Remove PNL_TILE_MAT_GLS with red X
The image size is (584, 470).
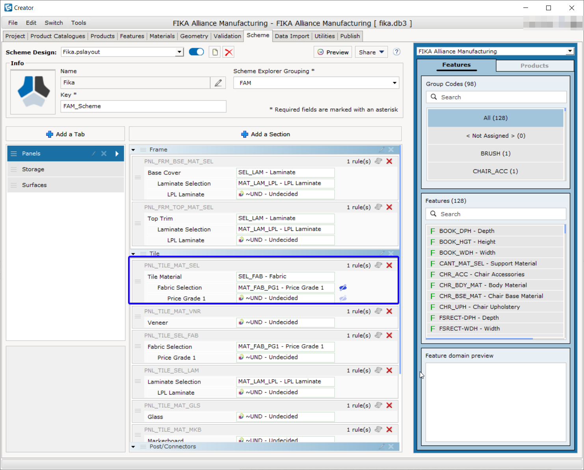pos(389,405)
